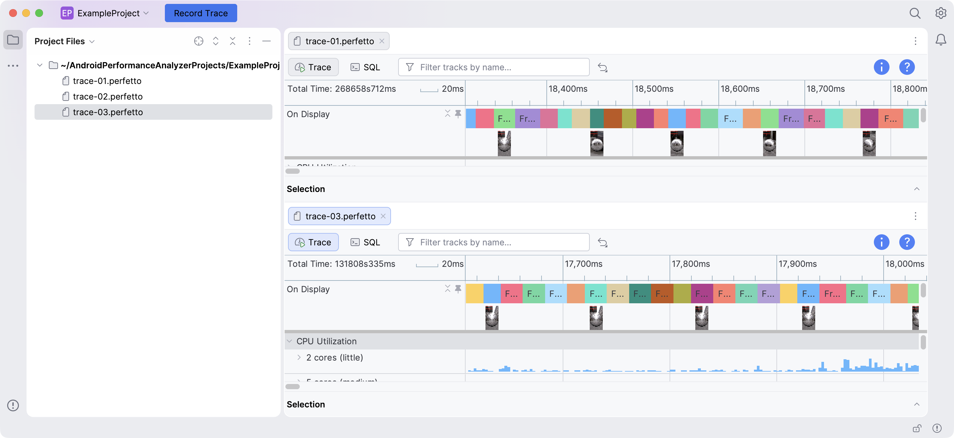Viewport: 954px width, 438px height.
Task: Open the notifications bell icon
Action: click(x=941, y=40)
